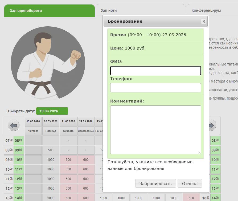Viewport: 238px width, 201px height.
Task: Go to the next dates with the right arrow
Action: [x=212, y=125]
